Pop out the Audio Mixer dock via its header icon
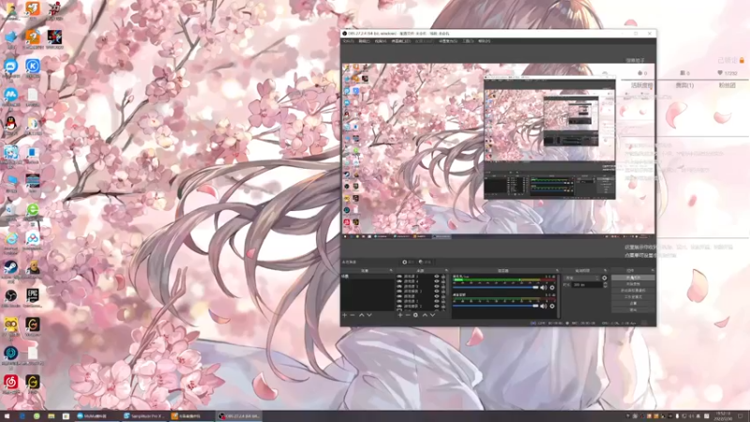This screenshot has width=750, height=422. (557, 271)
